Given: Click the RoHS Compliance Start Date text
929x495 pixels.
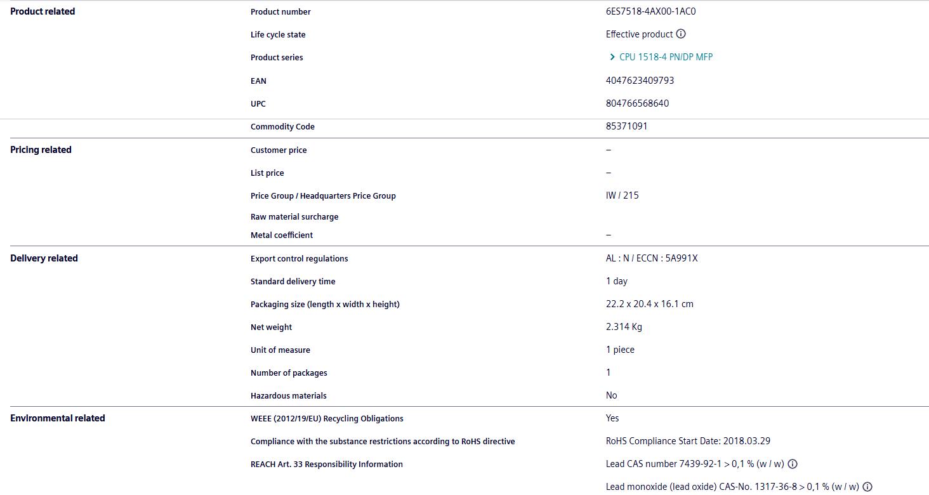Looking at the screenshot, I should click(x=688, y=441).
